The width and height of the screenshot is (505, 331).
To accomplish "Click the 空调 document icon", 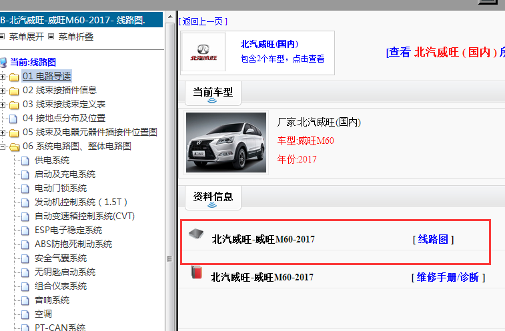I will tap(25, 314).
